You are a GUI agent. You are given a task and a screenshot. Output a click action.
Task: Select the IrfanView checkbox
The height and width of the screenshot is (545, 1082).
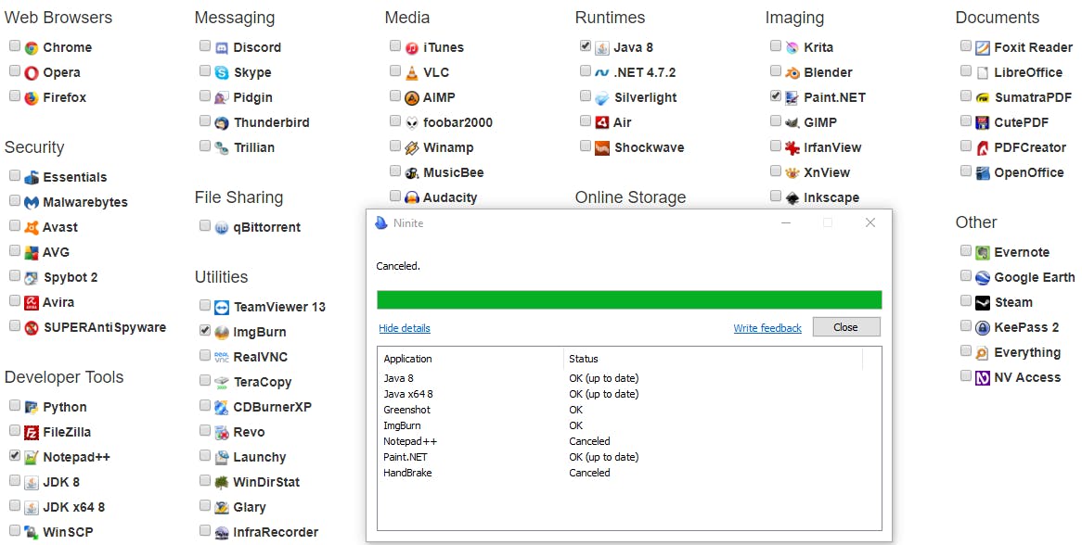tap(776, 146)
